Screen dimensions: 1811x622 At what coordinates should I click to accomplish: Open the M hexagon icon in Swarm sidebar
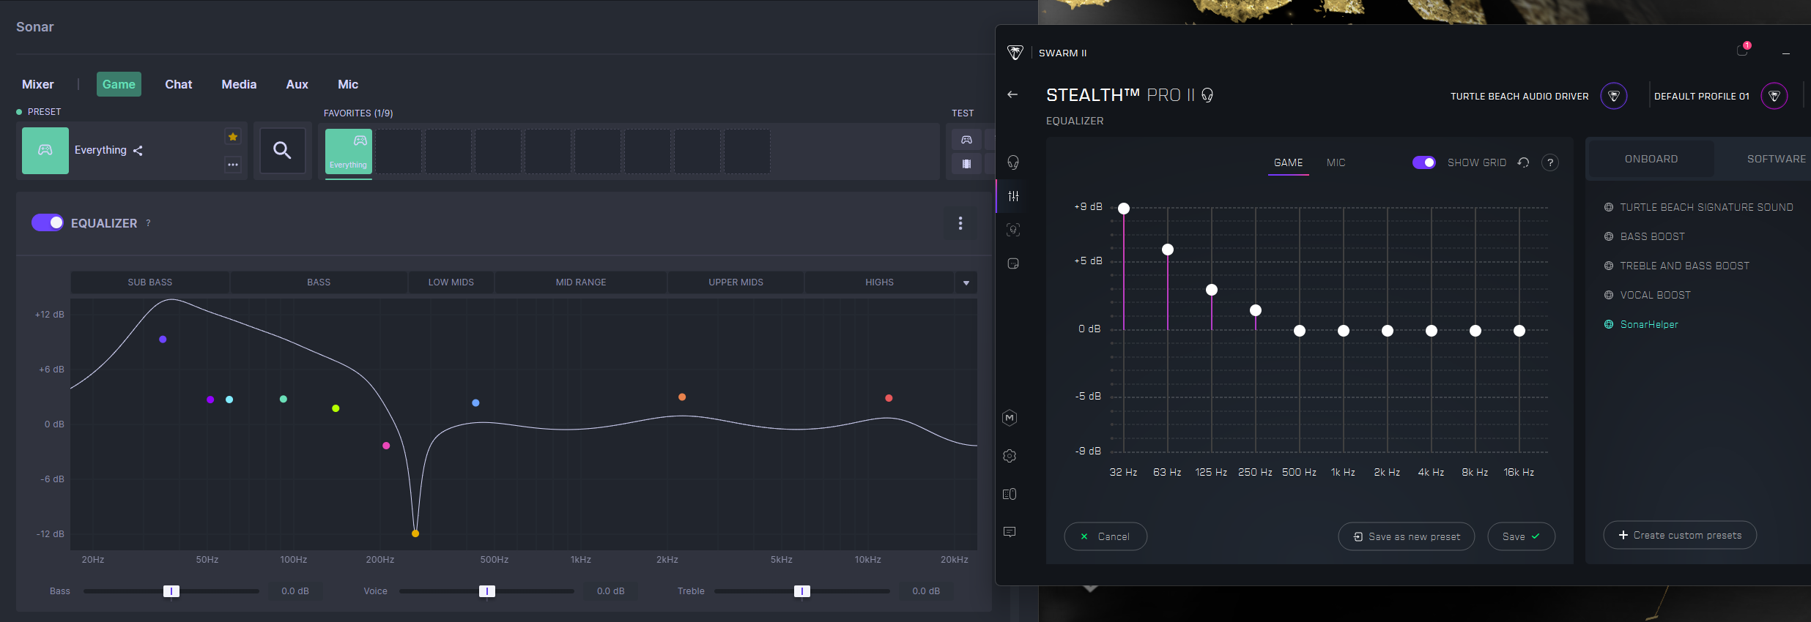pos(1010,418)
